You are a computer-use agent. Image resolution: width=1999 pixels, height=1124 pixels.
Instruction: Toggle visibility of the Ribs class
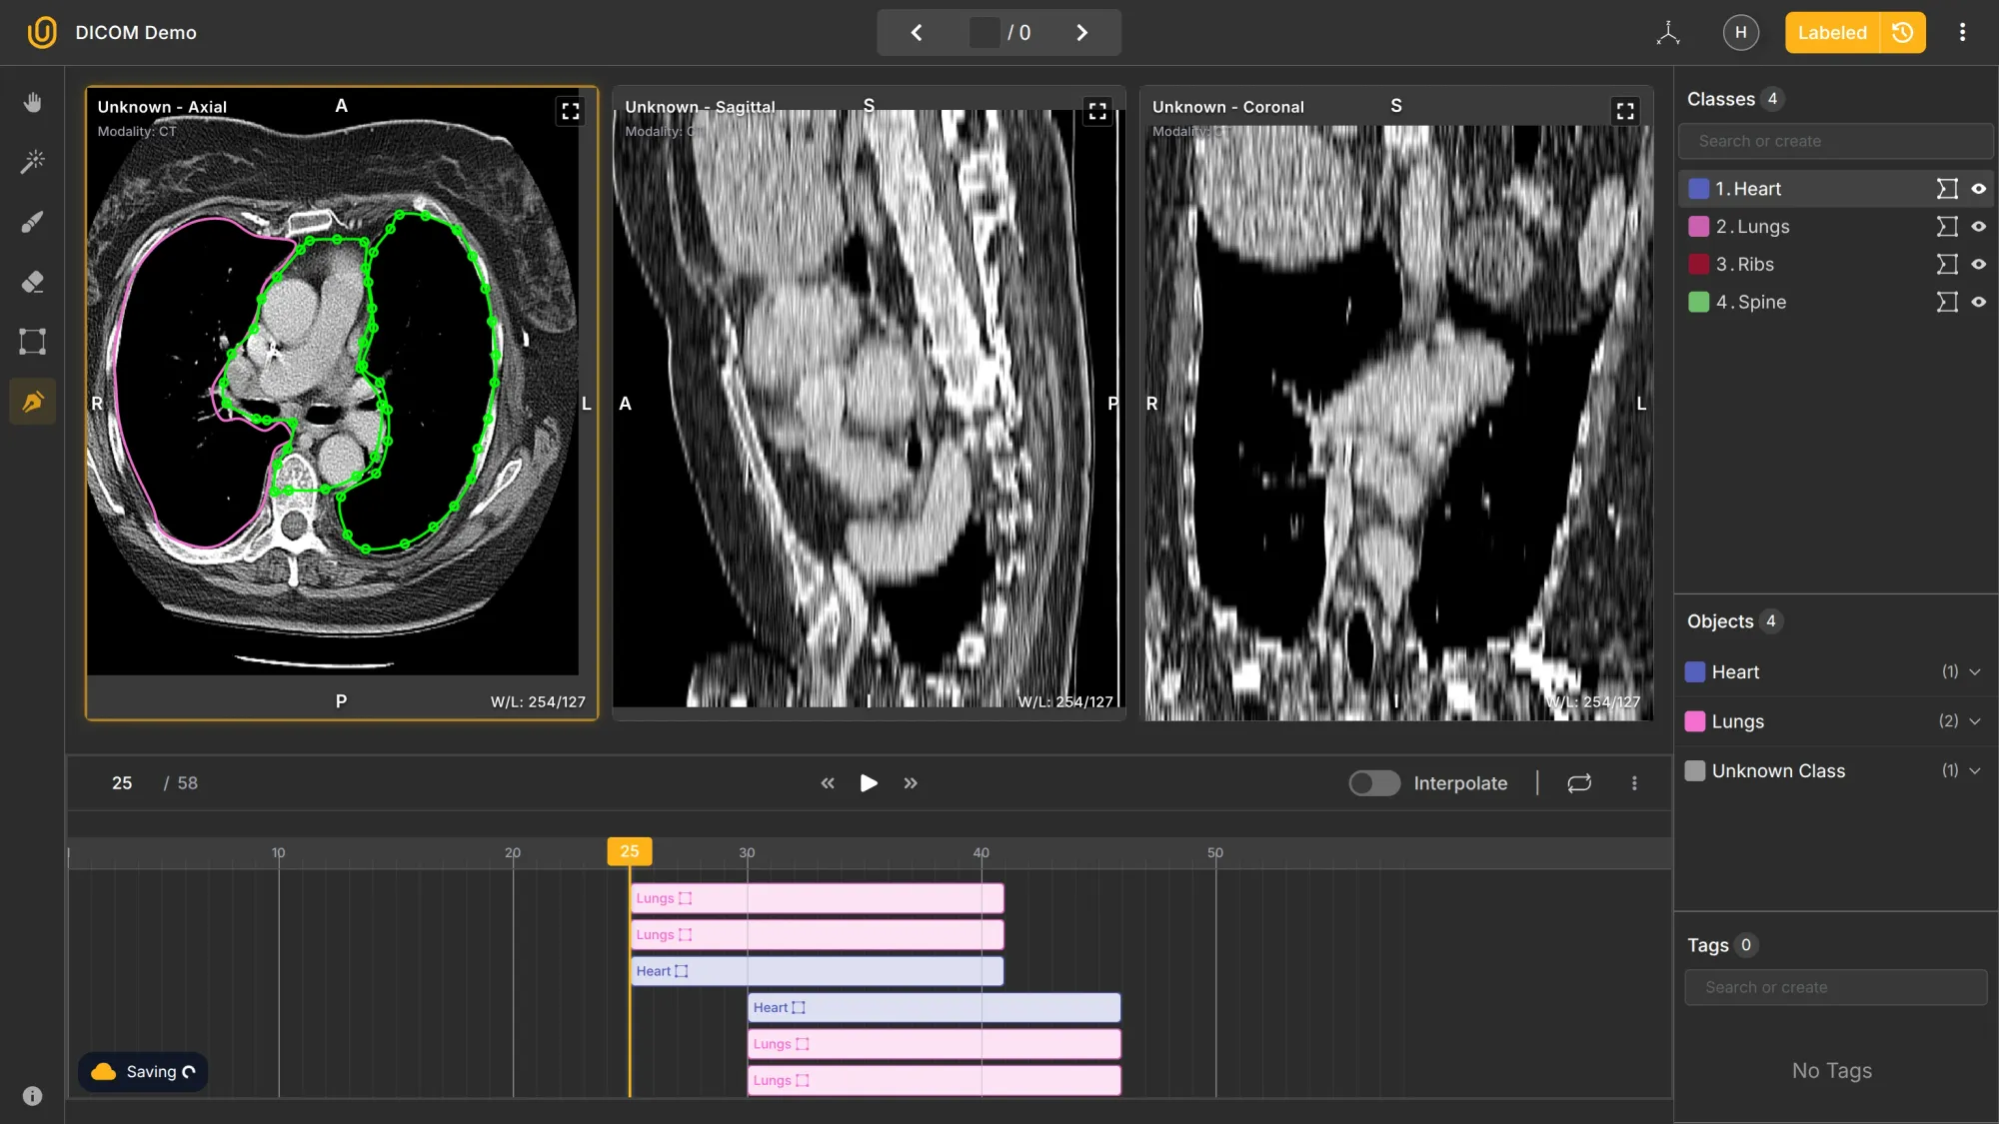pos(1980,264)
